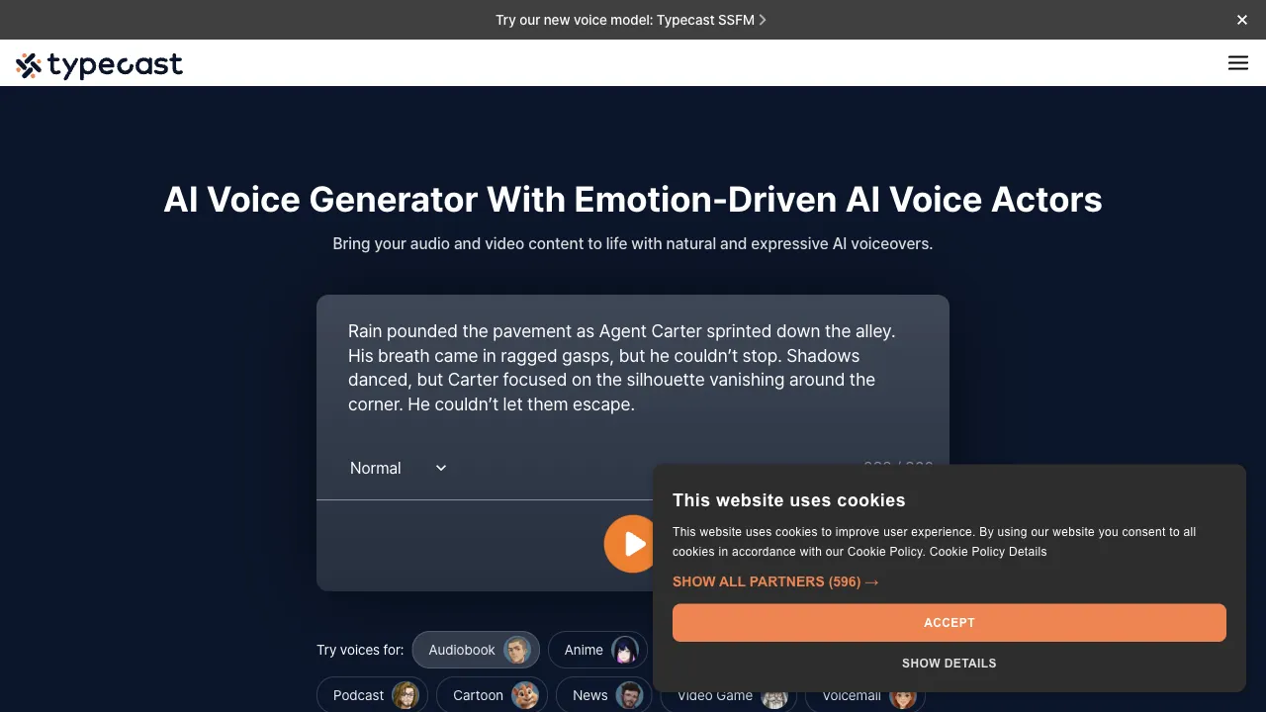Select the Voicemail voice chip
This screenshot has height=712, width=1266.
(865, 696)
